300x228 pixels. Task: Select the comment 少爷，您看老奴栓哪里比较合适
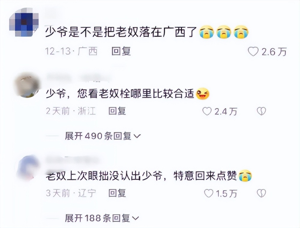pos(120,94)
